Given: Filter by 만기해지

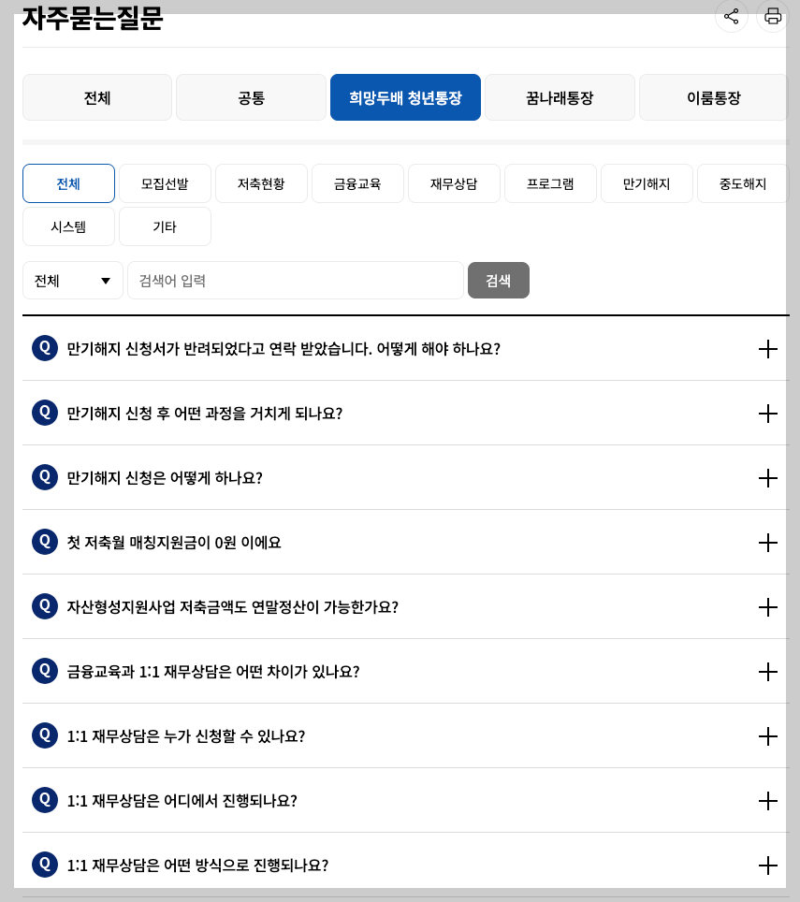Looking at the screenshot, I should click(647, 183).
